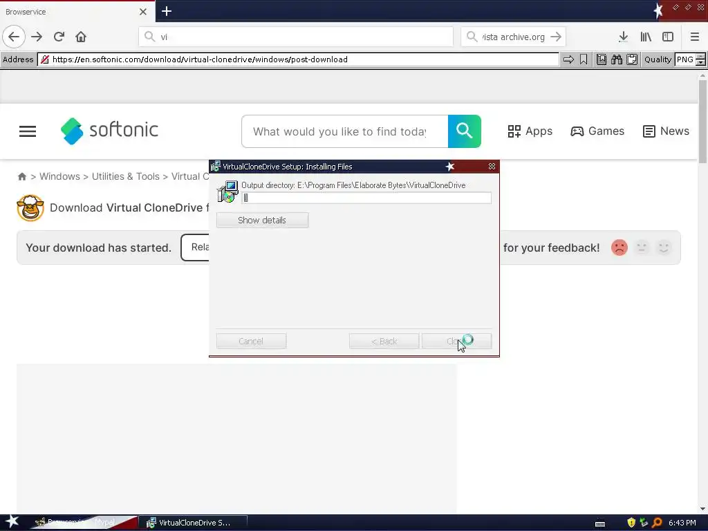The image size is (708, 531).
Task: Increase Quality with the stepper up arrow
Action: pos(701,57)
